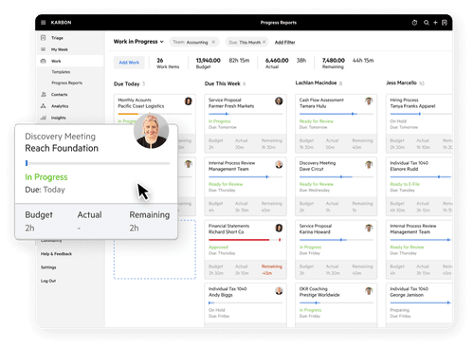
Task: Click avatar on Cash Flow Assessment card
Action: [x=369, y=101]
